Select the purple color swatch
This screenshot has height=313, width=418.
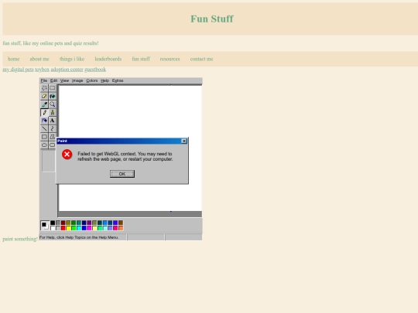tap(89, 223)
